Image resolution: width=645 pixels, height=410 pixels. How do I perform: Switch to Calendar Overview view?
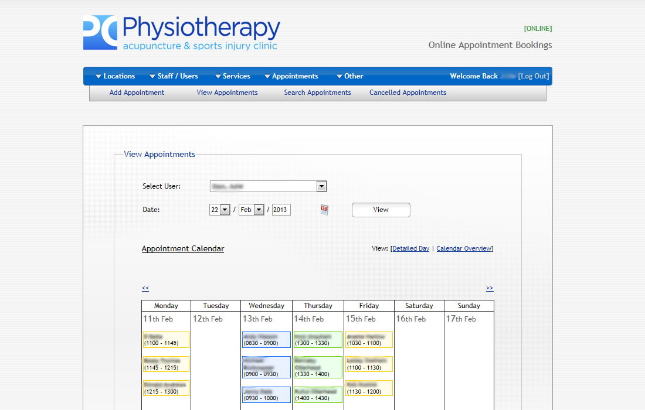click(x=464, y=248)
